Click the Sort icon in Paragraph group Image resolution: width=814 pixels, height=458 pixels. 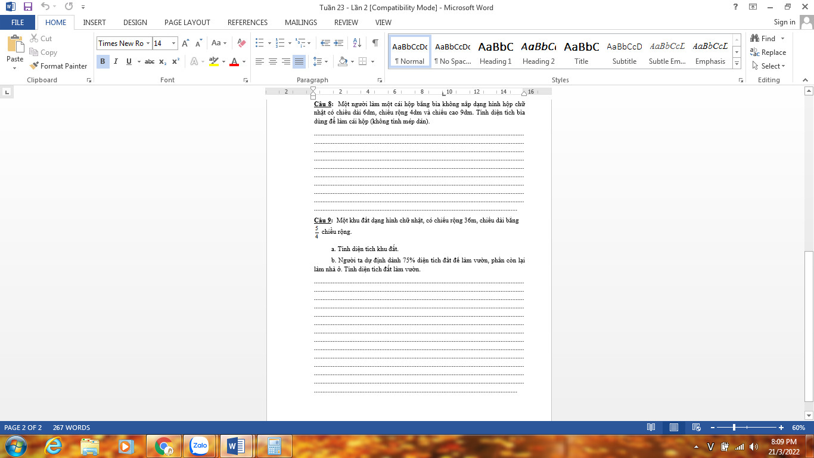(357, 43)
